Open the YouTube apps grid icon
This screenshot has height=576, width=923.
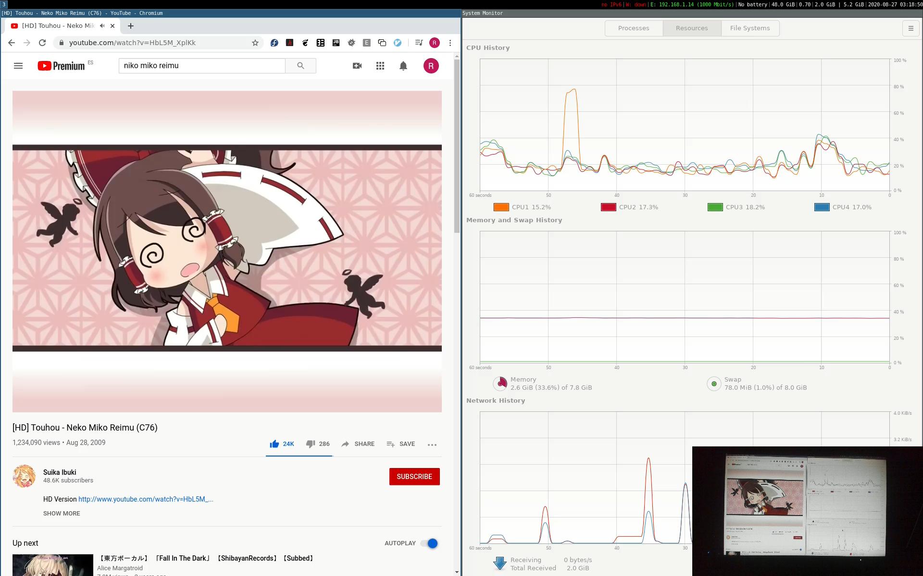click(380, 66)
